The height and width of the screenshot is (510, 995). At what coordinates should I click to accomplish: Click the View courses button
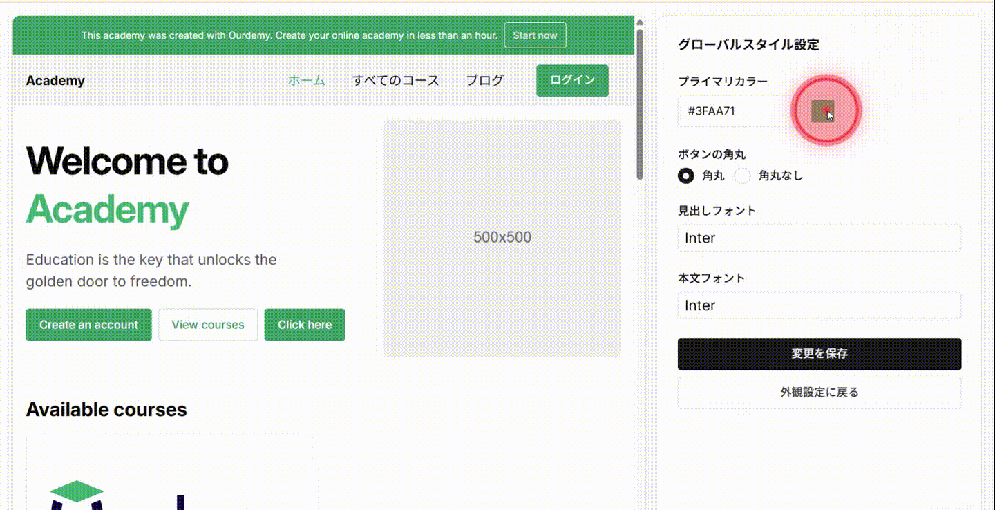tap(207, 324)
